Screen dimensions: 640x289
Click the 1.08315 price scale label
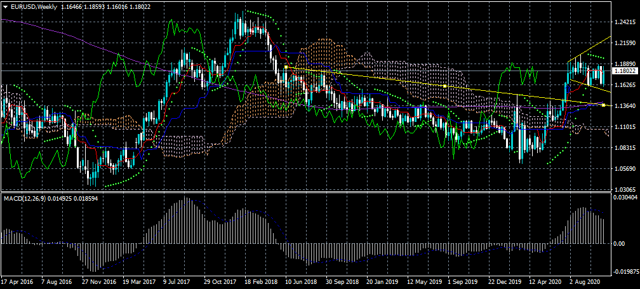pos(625,148)
